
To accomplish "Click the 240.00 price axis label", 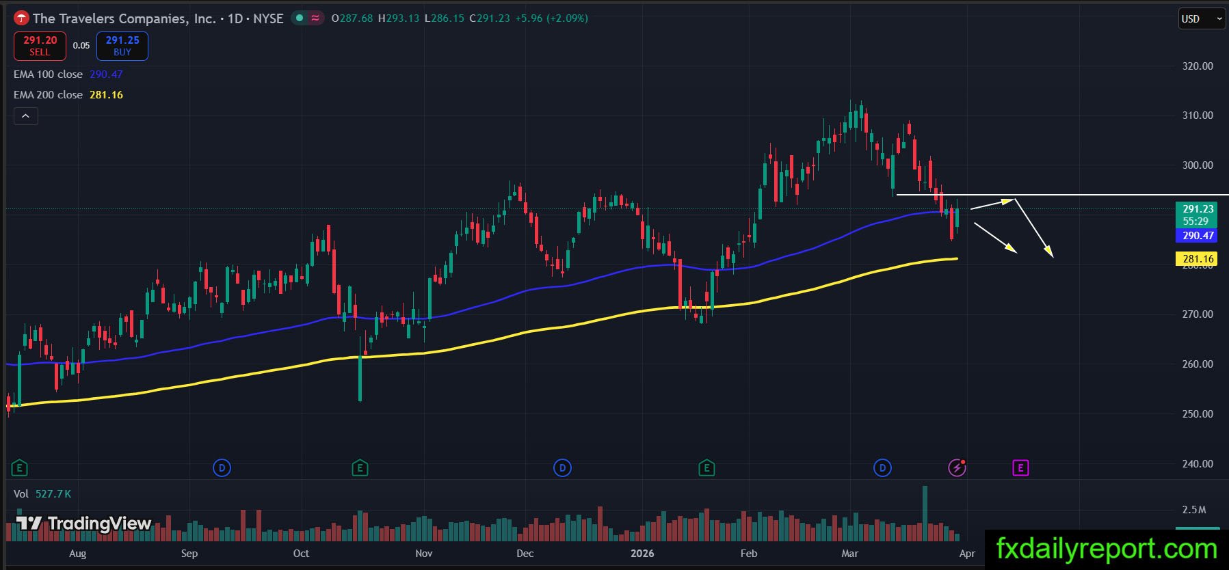I will pyautogui.click(x=1198, y=464).
